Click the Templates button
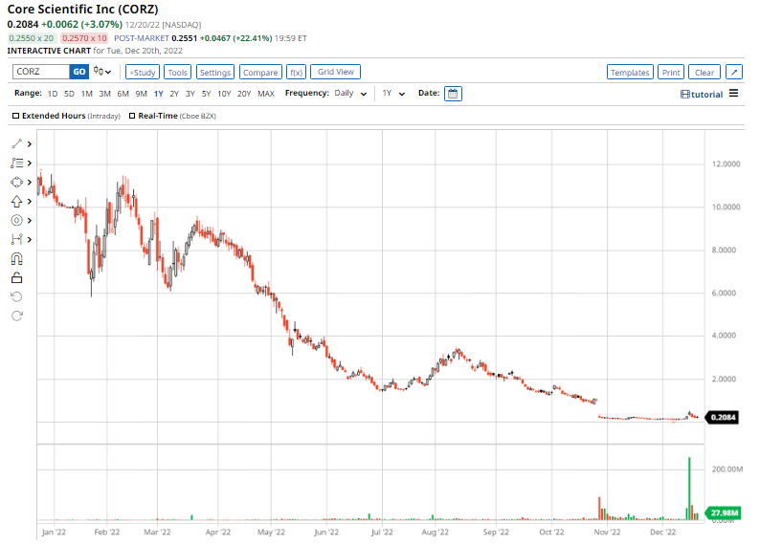The image size is (760, 545). pyautogui.click(x=630, y=72)
